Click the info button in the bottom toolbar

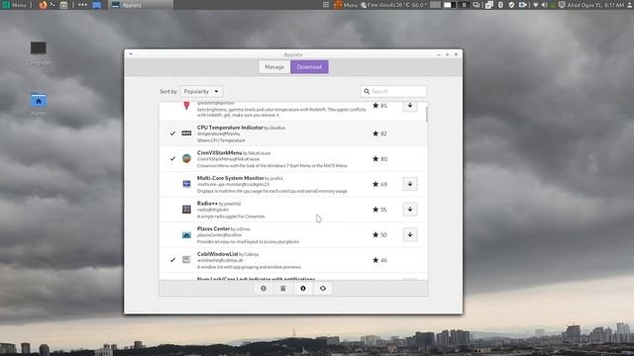coord(264,288)
